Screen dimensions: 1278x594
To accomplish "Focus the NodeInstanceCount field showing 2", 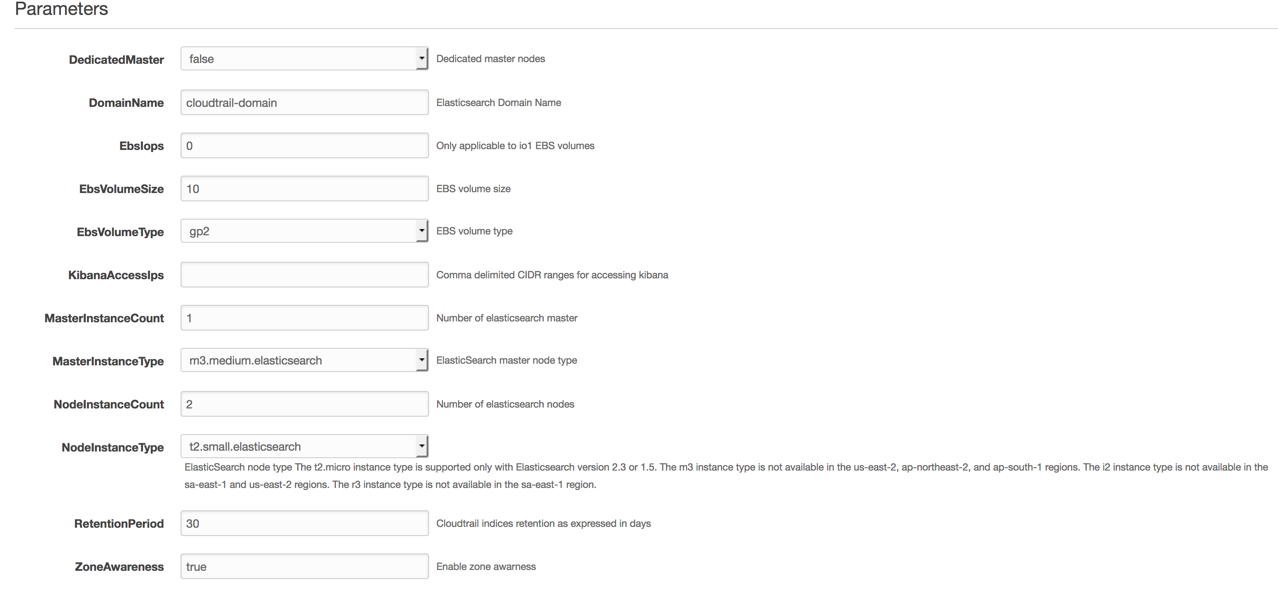I will click(304, 404).
